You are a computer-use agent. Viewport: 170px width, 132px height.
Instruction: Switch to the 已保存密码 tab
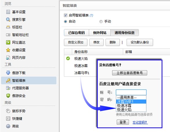(x=76, y=33)
